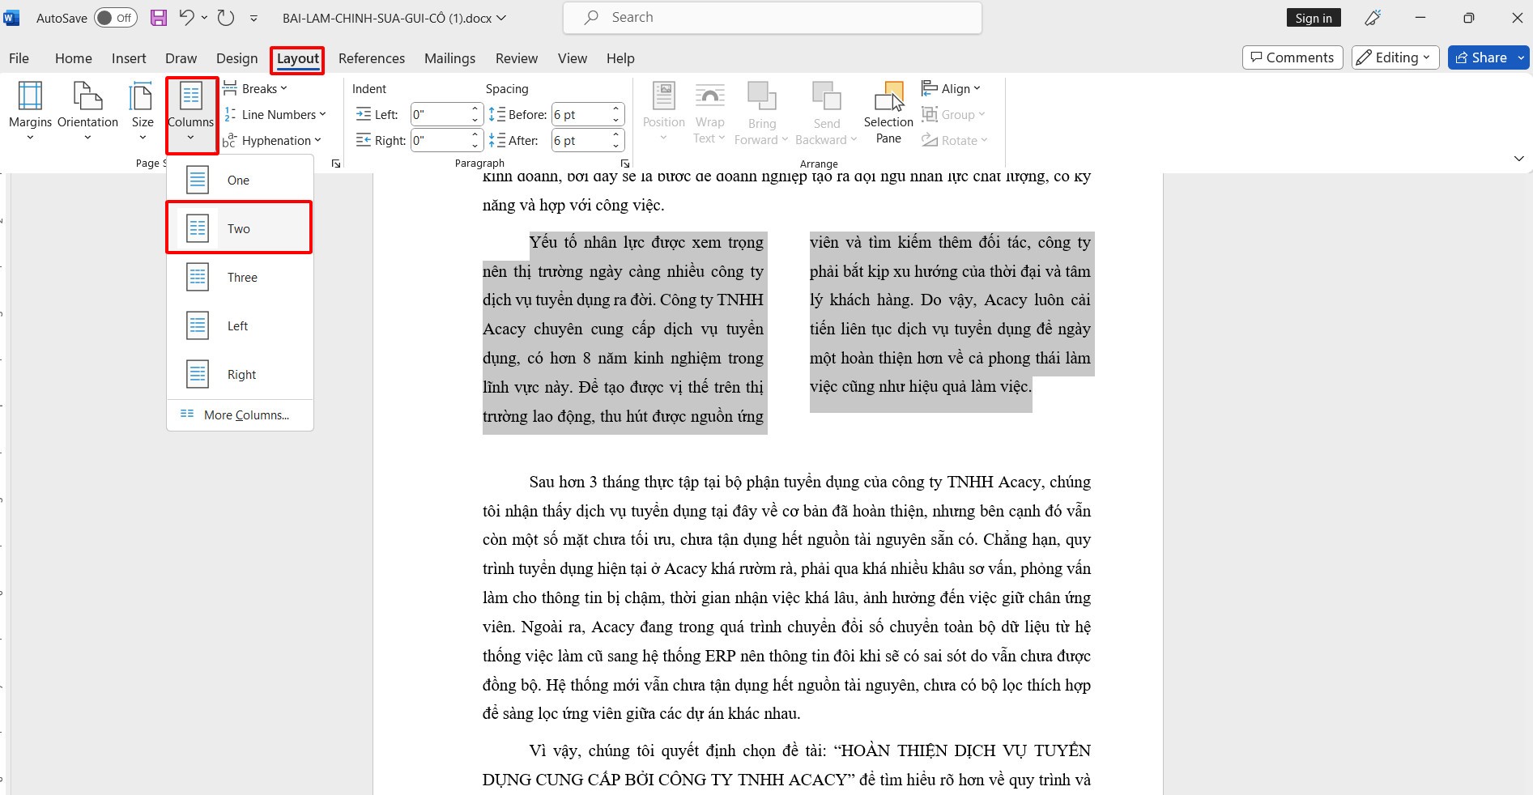
Task: Click Bring Forward
Action: point(760,112)
